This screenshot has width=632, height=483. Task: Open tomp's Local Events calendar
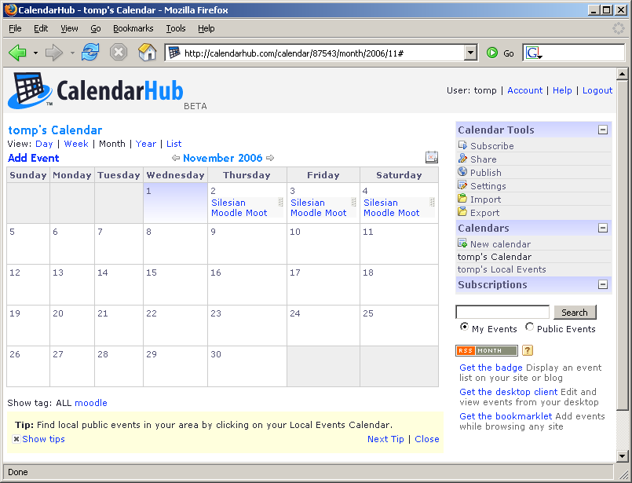tap(502, 269)
